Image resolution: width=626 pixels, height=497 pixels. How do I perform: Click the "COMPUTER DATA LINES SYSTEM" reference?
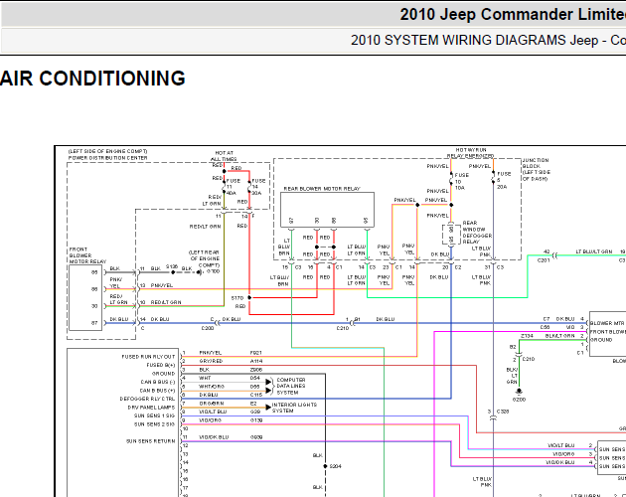point(290,386)
